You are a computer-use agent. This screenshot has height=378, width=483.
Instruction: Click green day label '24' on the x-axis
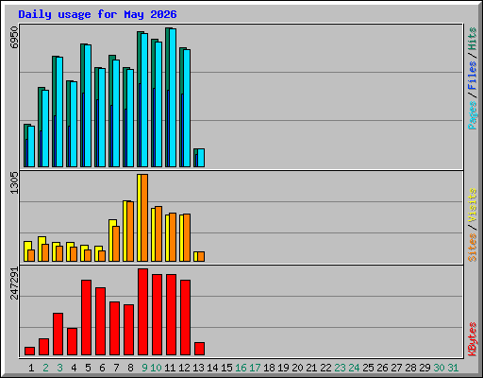[354, 368]
